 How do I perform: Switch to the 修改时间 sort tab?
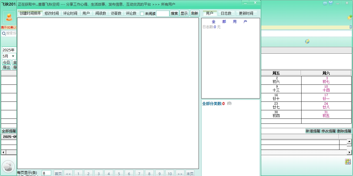point(52,13)
